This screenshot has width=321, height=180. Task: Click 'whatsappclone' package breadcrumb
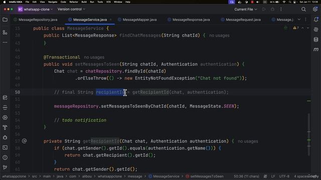[109, 176]
